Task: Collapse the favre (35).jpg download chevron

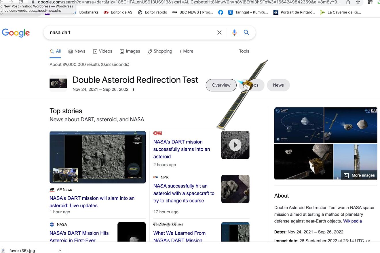Action: tap(60, 250)
